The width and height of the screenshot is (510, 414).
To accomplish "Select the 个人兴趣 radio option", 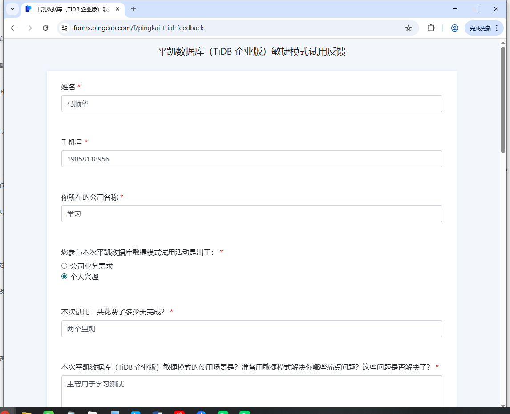I will click(x=65, y=277).
